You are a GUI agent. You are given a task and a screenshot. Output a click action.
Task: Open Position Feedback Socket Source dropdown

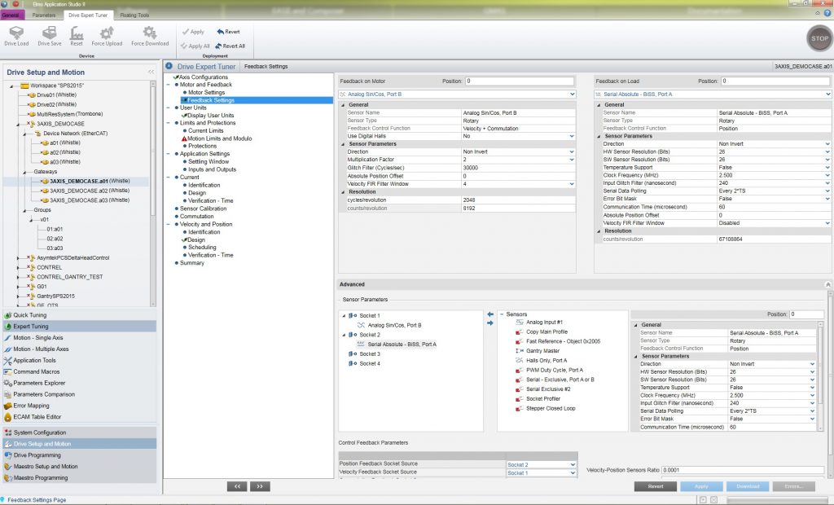572,464
